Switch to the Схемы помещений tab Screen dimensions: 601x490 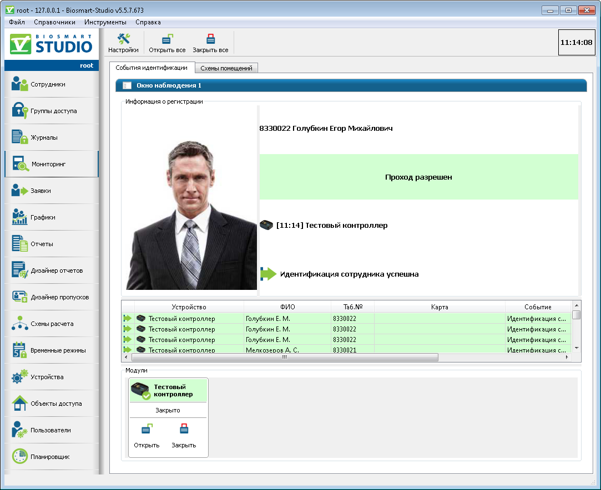click(226, 68)
